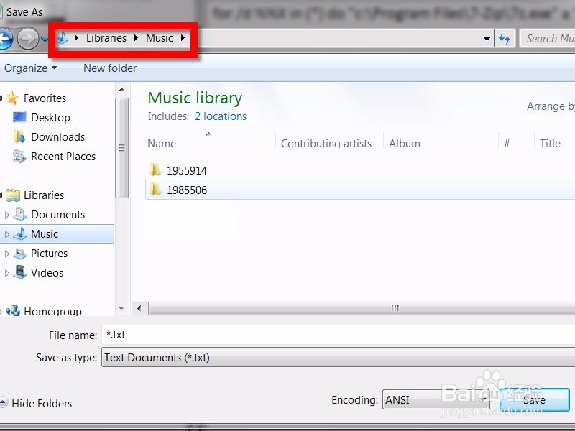Click the Documents library icon
The height and width of the screenshot is (431, 575).
tap(20, 214)
